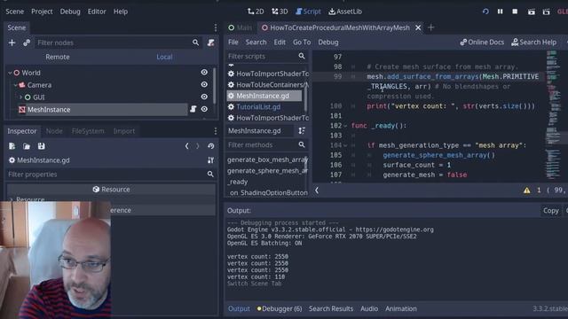Screen dimensions: 568x319
Task: Open Online Docs link
Action: pyautogui.click(x=482, y=43)
